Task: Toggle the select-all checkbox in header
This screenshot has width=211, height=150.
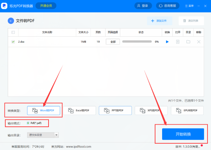Action: 13,32
